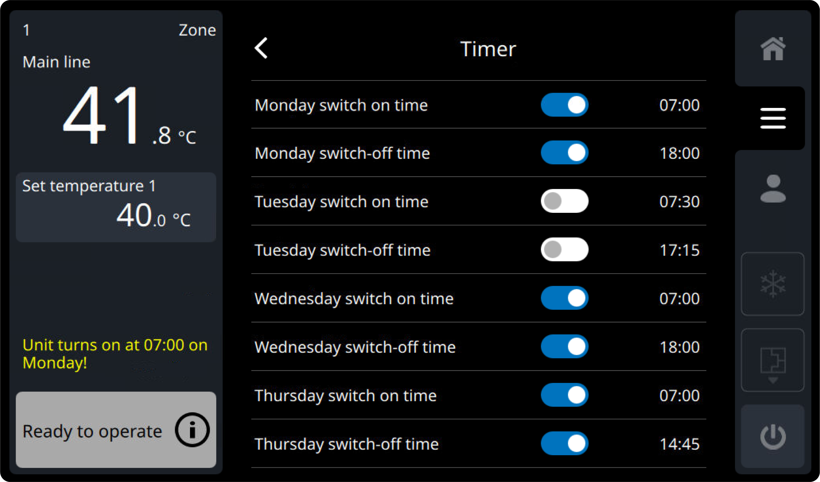Screen dimensions: 820x482
Task: Select Wednesday switch-off time row label
Action: (x=355, y=347)
